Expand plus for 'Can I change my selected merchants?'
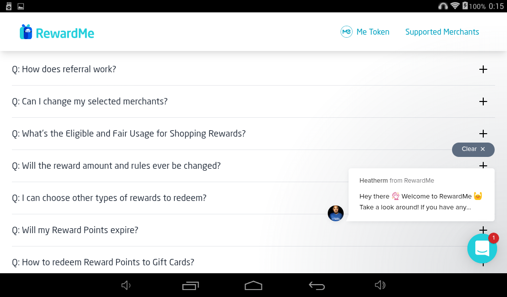The image size is (507, 297). pyautogui.click(x=483, y=101)
